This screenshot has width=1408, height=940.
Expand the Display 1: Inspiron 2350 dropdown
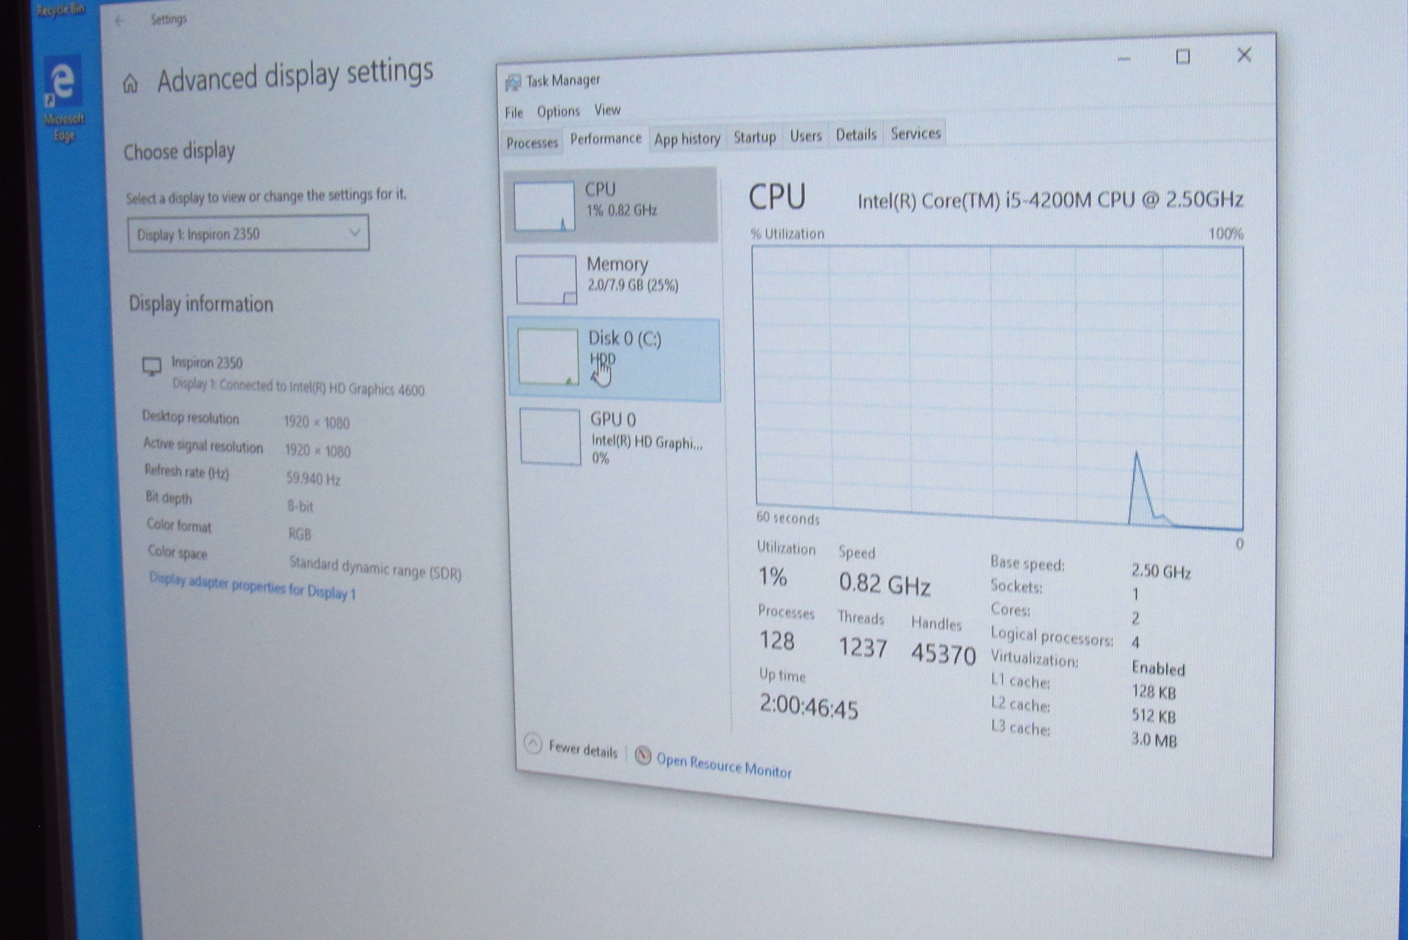[x=248, y=234]
